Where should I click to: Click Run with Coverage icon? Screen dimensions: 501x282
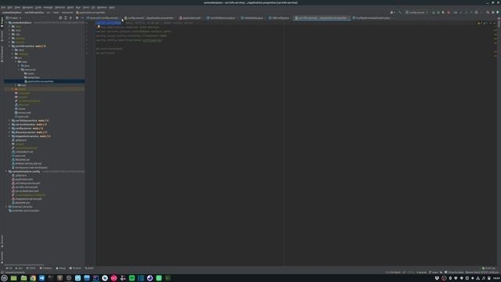coord(443,13)
